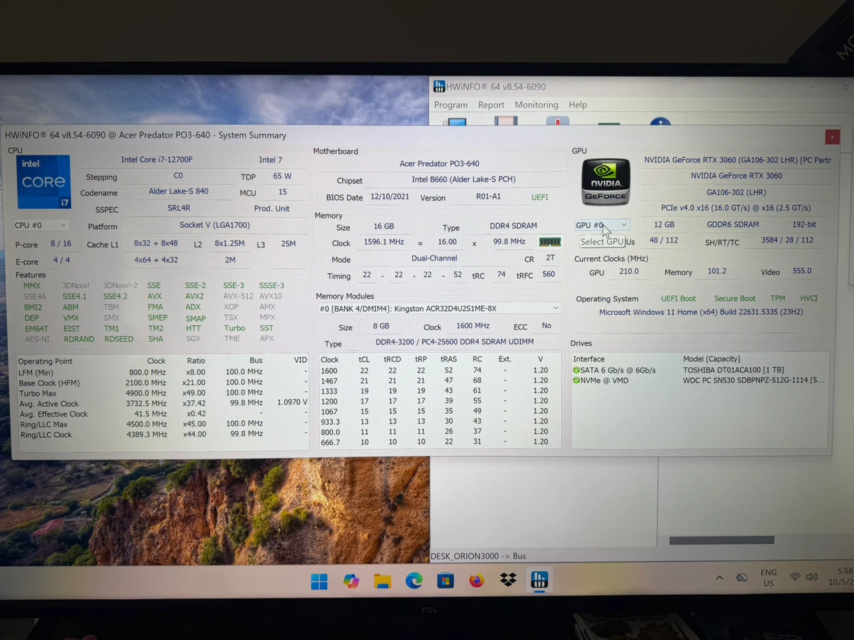
Task: Click 'Socket V (LGA1700)' platform value
Action: [x=214, y=225]
